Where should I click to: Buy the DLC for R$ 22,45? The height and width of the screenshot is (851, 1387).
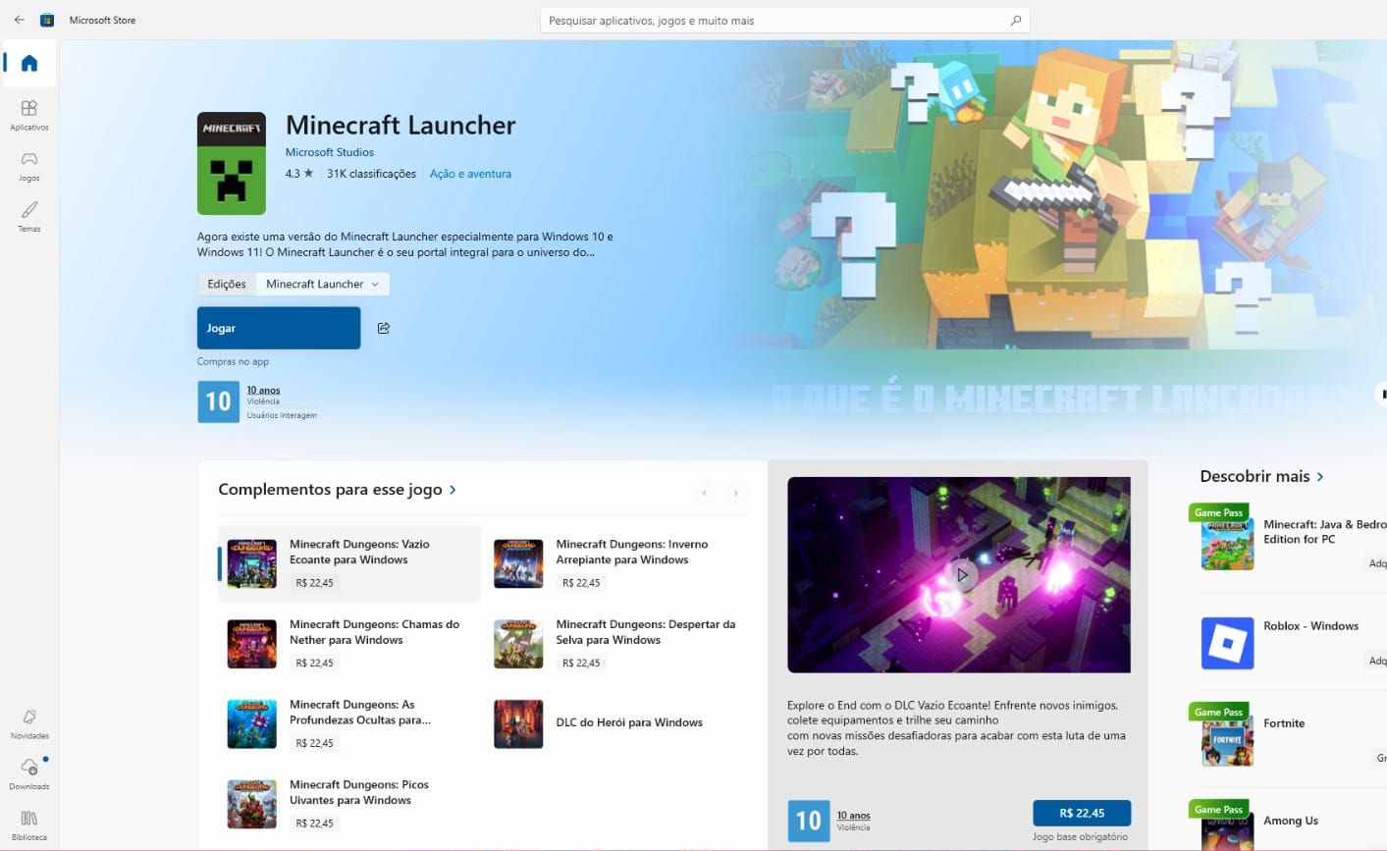click(1082, 813)
